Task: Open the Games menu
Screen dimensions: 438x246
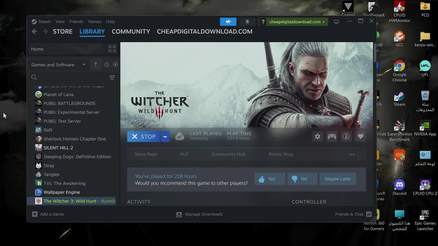Action: pos(94,22)
